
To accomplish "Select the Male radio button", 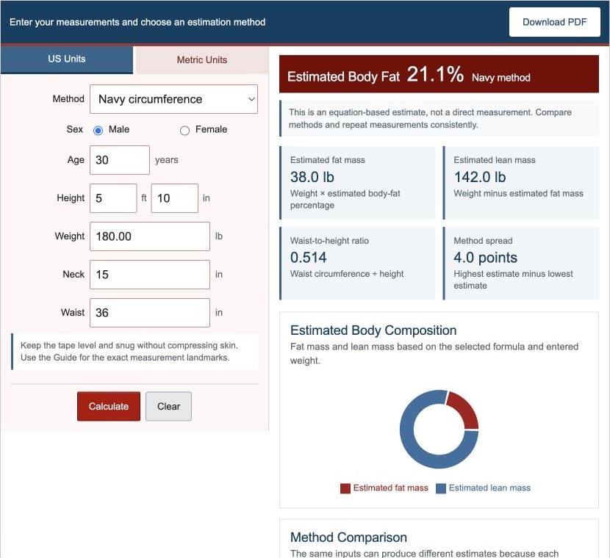I will click(98, 130).
